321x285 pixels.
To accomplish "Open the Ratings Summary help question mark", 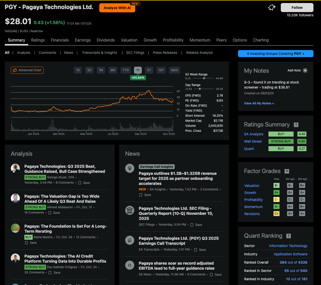I will (296, 125).
